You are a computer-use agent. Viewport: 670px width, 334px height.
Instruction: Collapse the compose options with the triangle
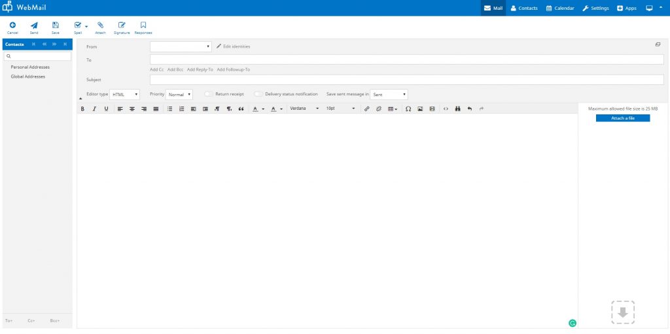[x=80, y=99]
